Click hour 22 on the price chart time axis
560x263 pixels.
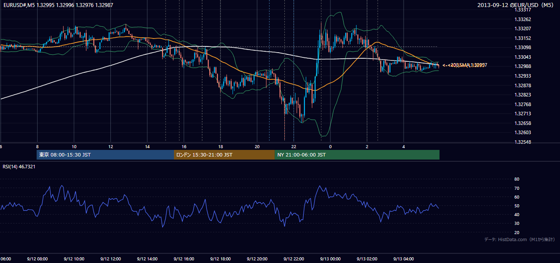[294, 147]
